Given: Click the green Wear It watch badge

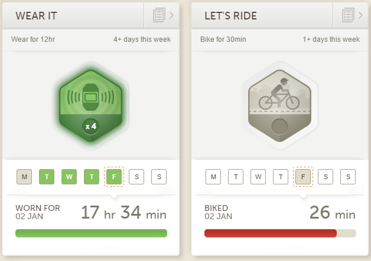Looking at the screenshot, I should pyautogui.click(x=90, y=105).
